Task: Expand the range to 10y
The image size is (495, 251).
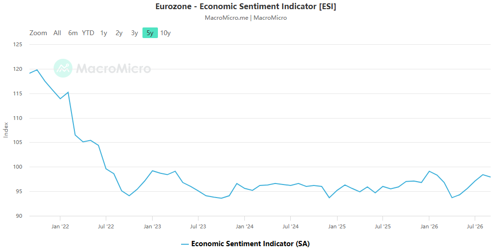Action: (166, 33)
